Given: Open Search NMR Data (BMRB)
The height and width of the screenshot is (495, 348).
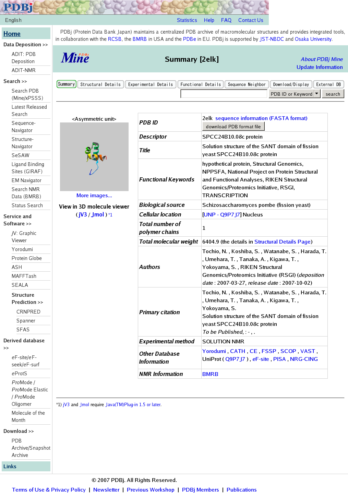Looking at the screenshot, I should [x=26, y=193].
